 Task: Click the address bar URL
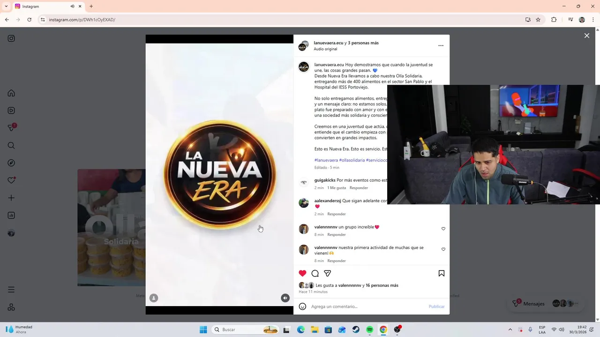[x=82, y=20]
